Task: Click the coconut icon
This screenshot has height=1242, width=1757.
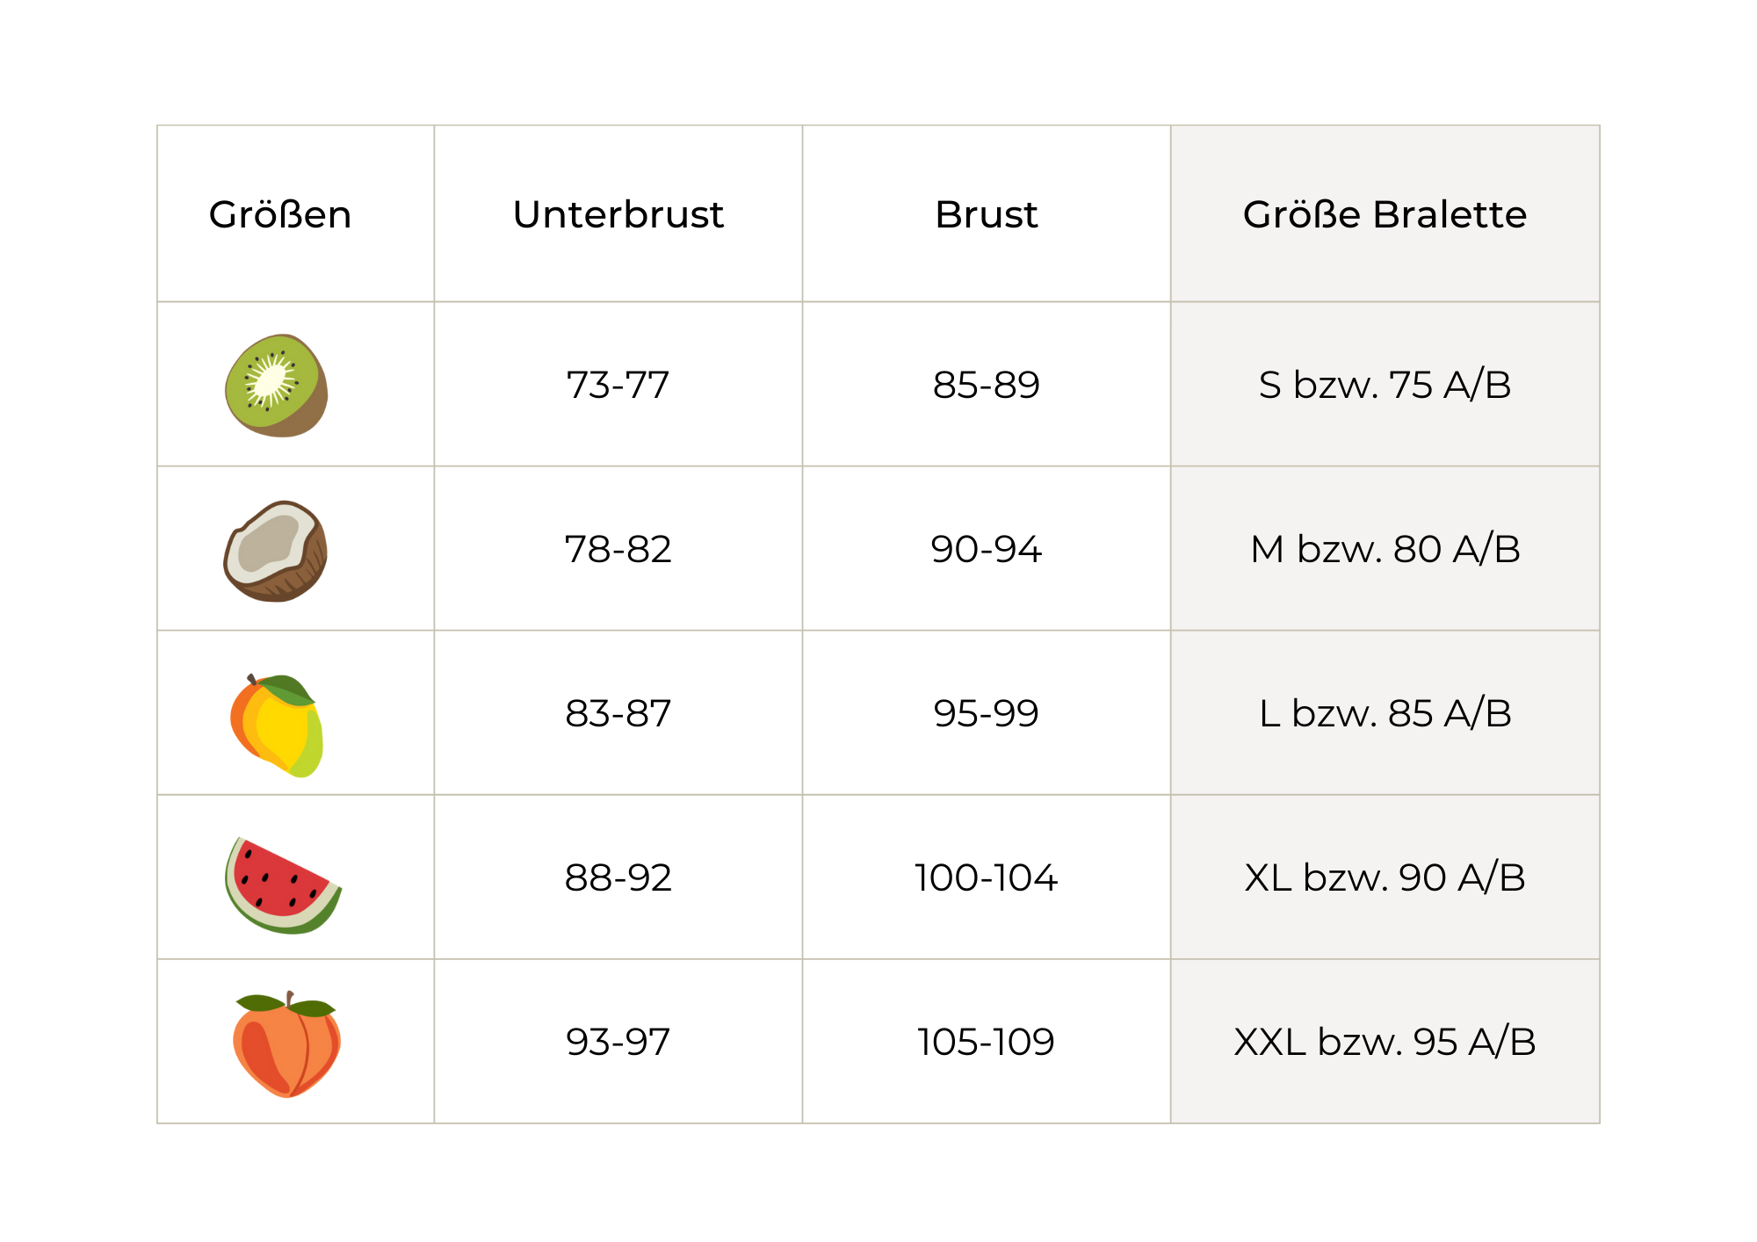Action: coord(276,551)
